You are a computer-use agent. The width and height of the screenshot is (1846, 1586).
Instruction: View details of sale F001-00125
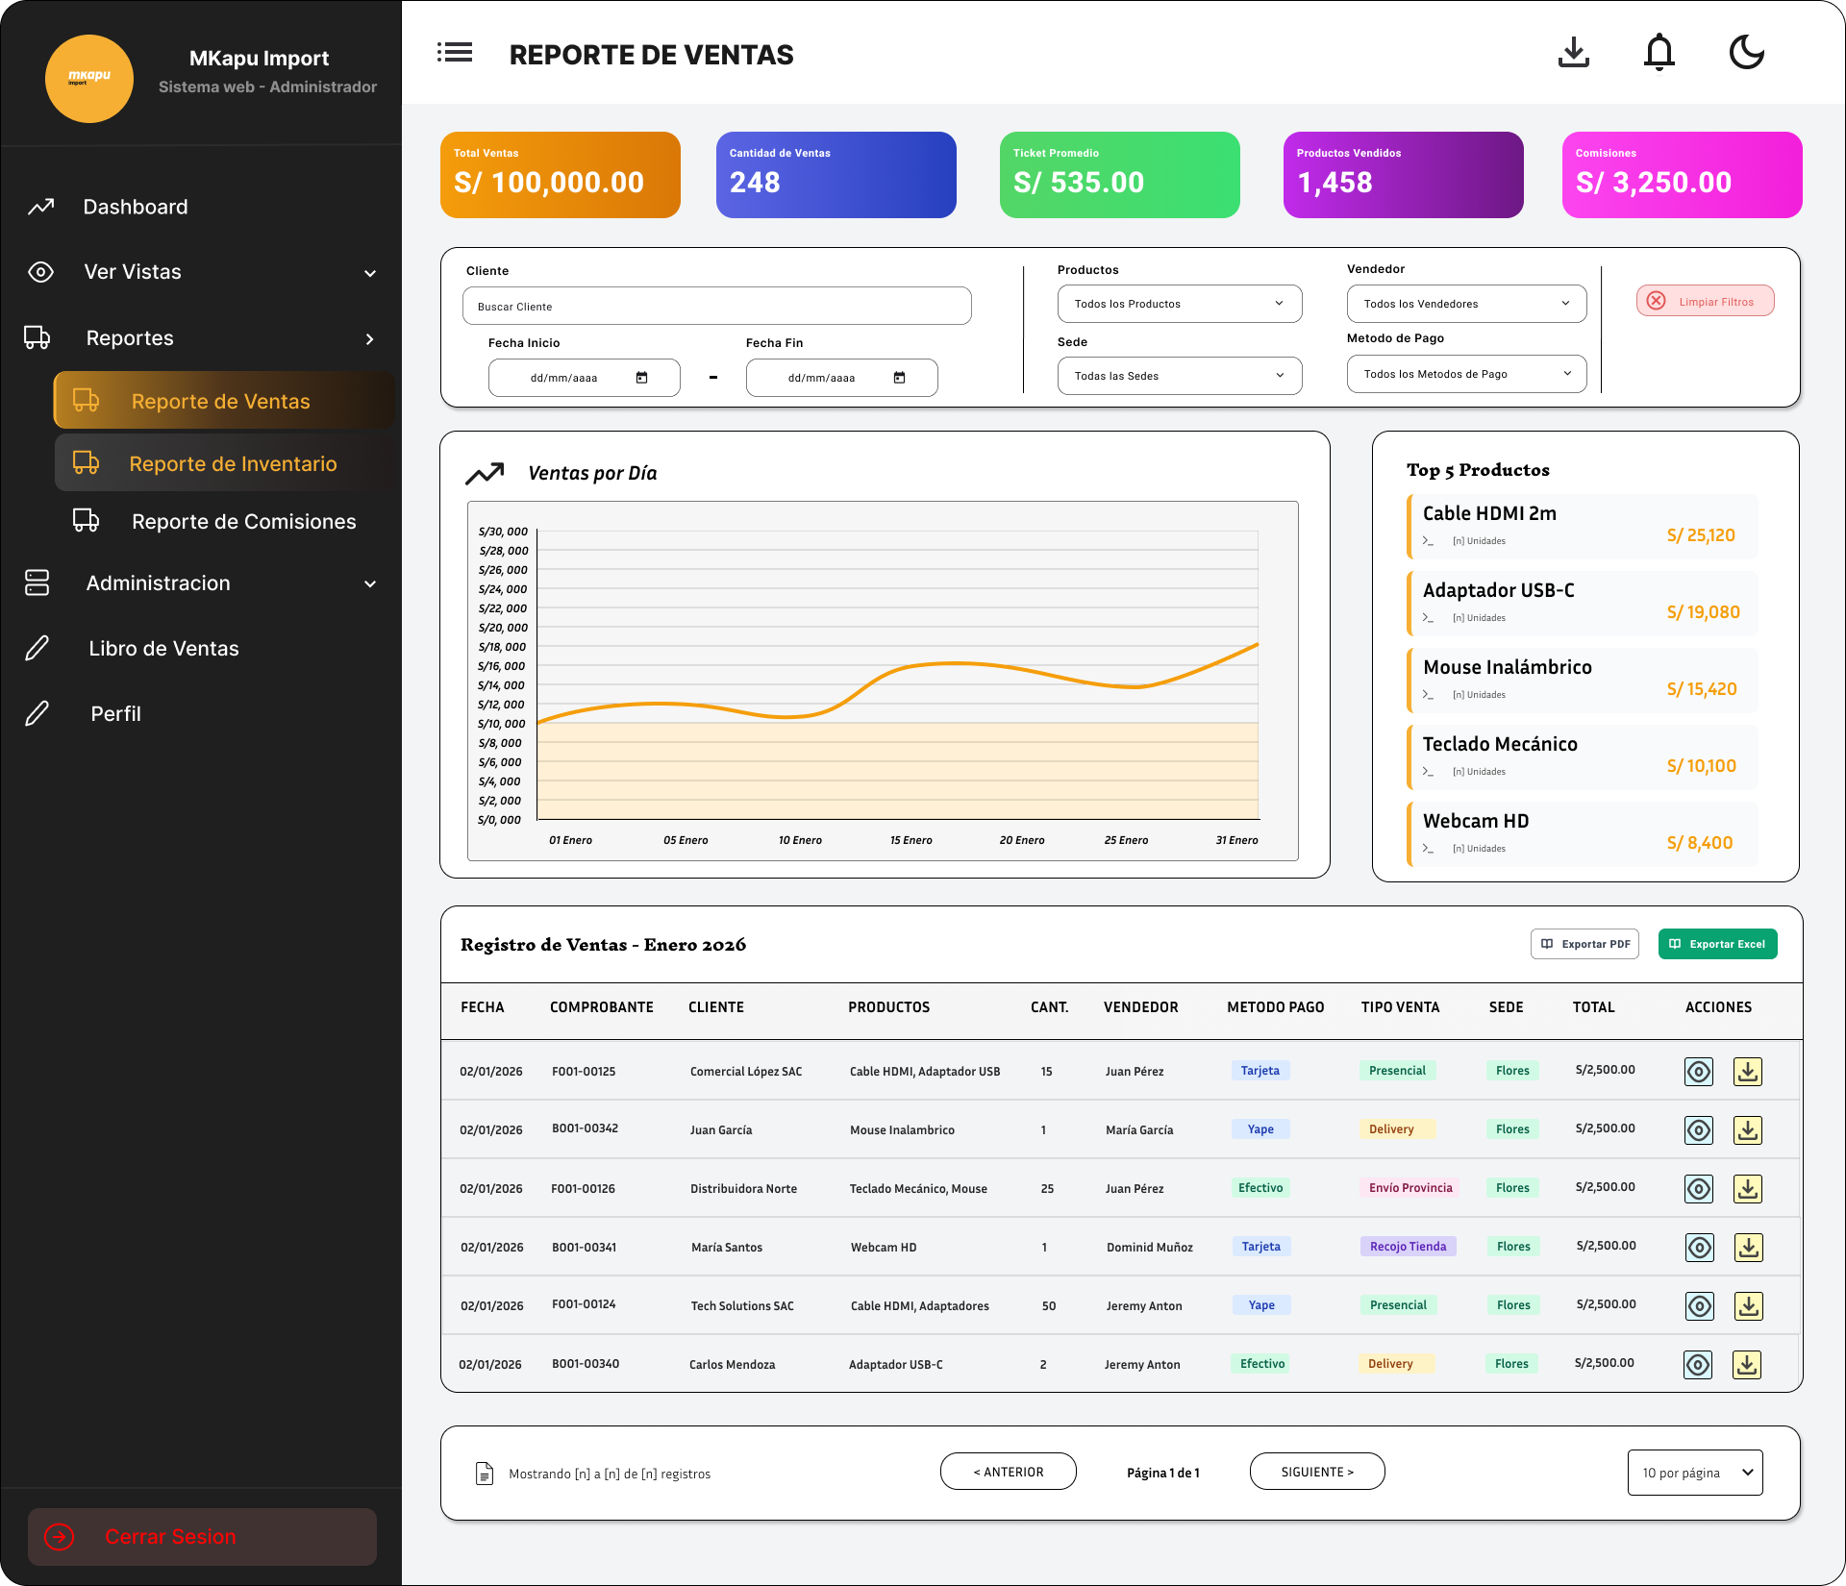[1699, 1072]
